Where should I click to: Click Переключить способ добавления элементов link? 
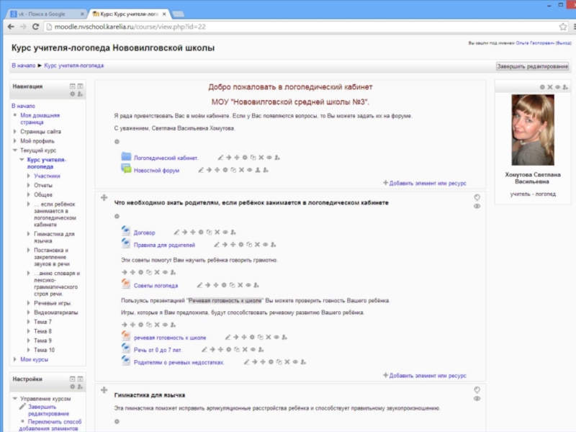(50, 425)
